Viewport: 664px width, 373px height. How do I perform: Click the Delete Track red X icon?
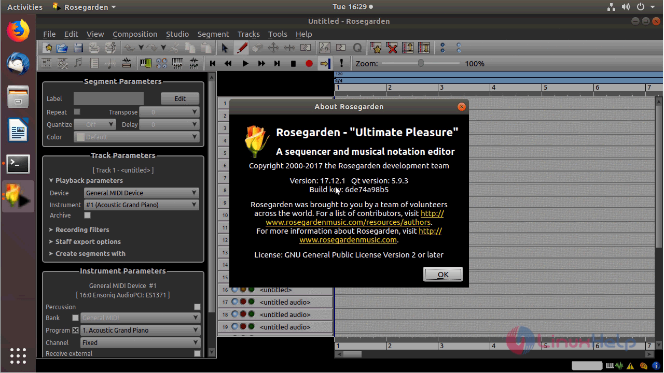pyautogui.click(x=392, y=48)
